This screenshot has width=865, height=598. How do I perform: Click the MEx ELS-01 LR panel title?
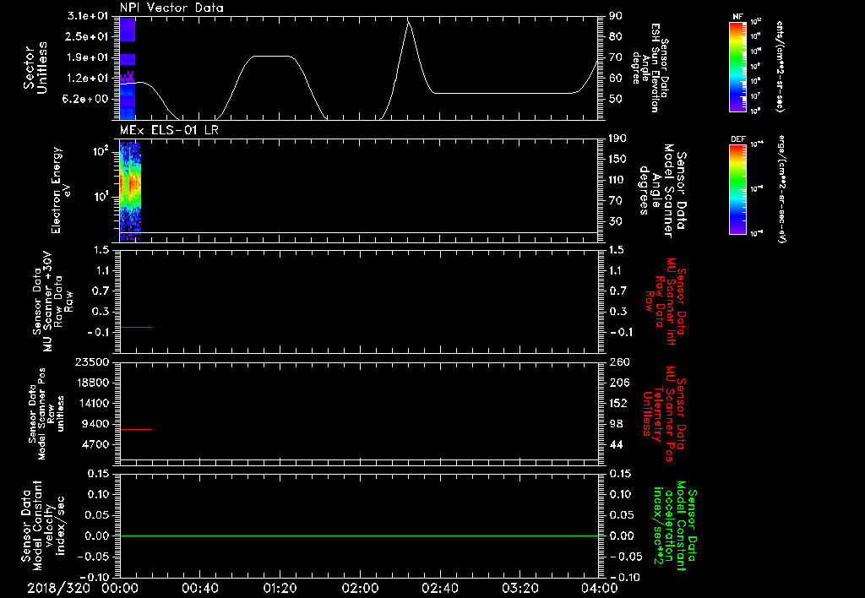click(x=169, y=130)
